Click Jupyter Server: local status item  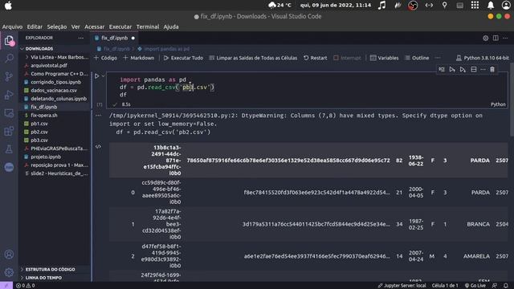(x=402, y=286)
